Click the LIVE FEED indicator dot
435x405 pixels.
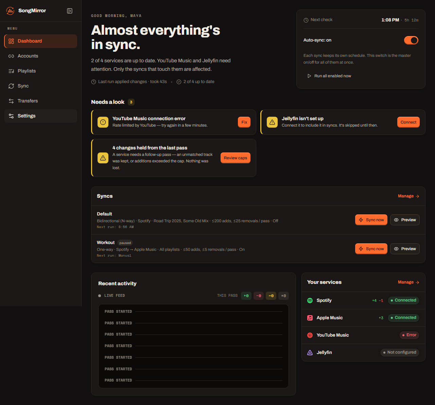100,296
